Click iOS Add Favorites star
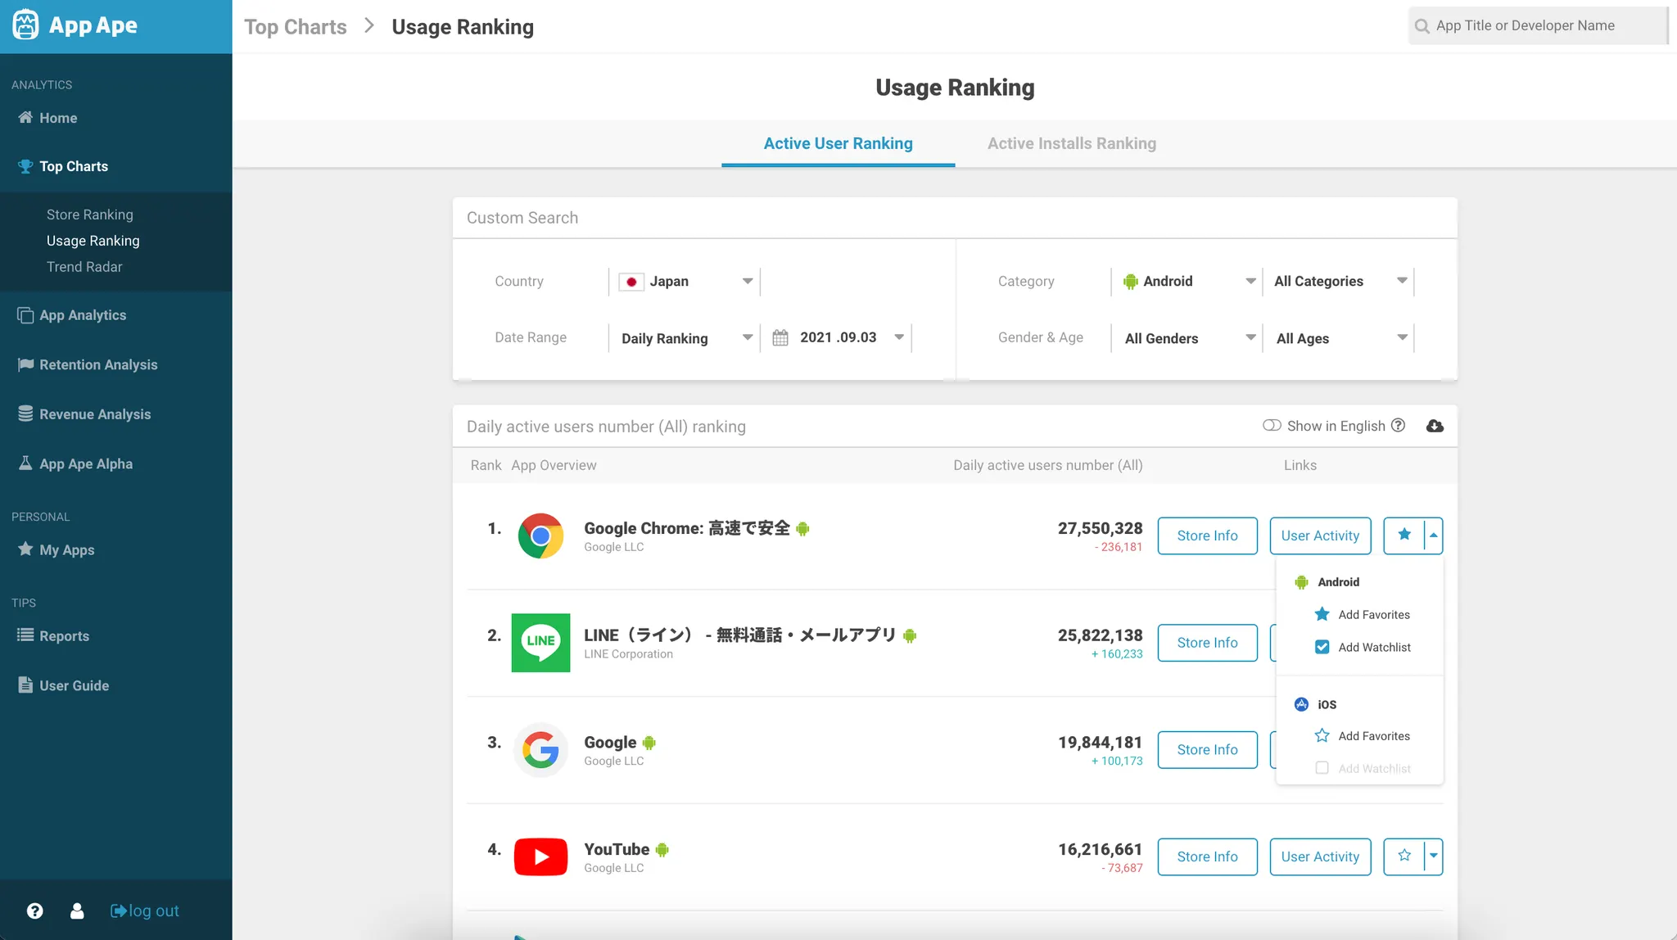The width and height of the screenshot is (1677, 940). click(1322, 735)
